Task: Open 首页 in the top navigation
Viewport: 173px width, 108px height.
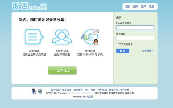Action: 128,7
